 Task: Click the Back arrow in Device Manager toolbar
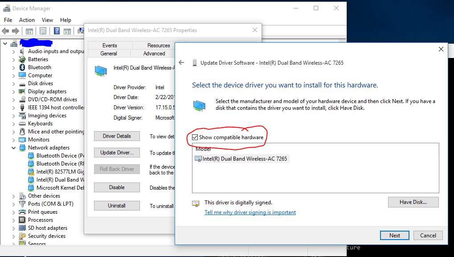click(5, 31)
